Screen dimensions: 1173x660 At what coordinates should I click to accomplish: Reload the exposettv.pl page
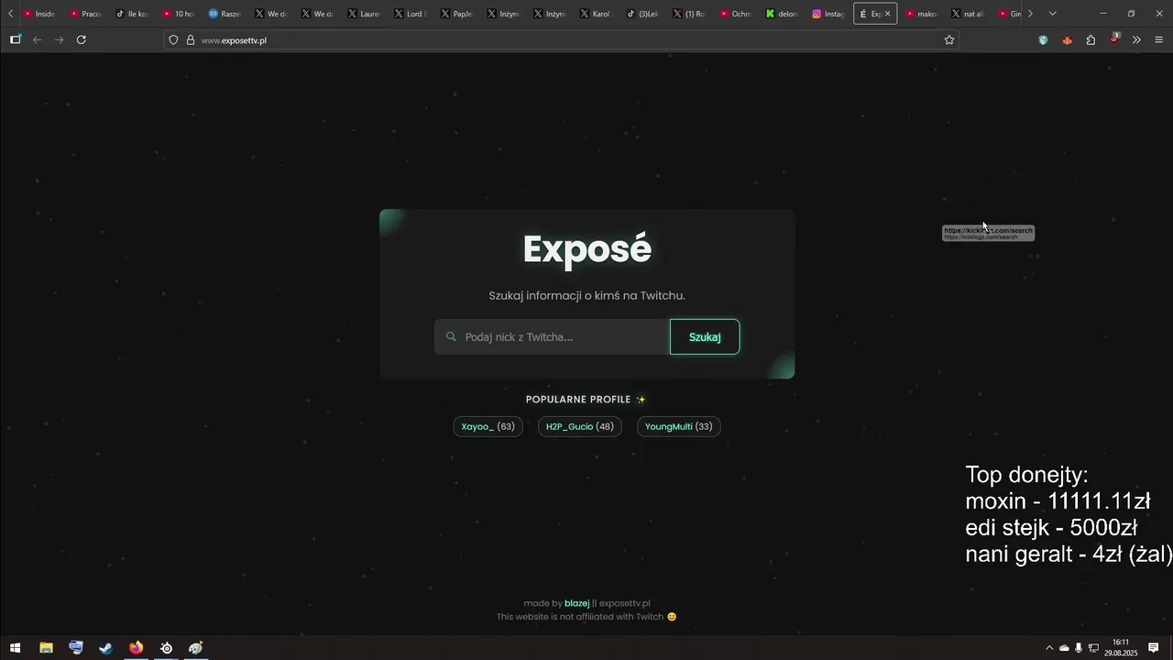click(x=82, y=40)
